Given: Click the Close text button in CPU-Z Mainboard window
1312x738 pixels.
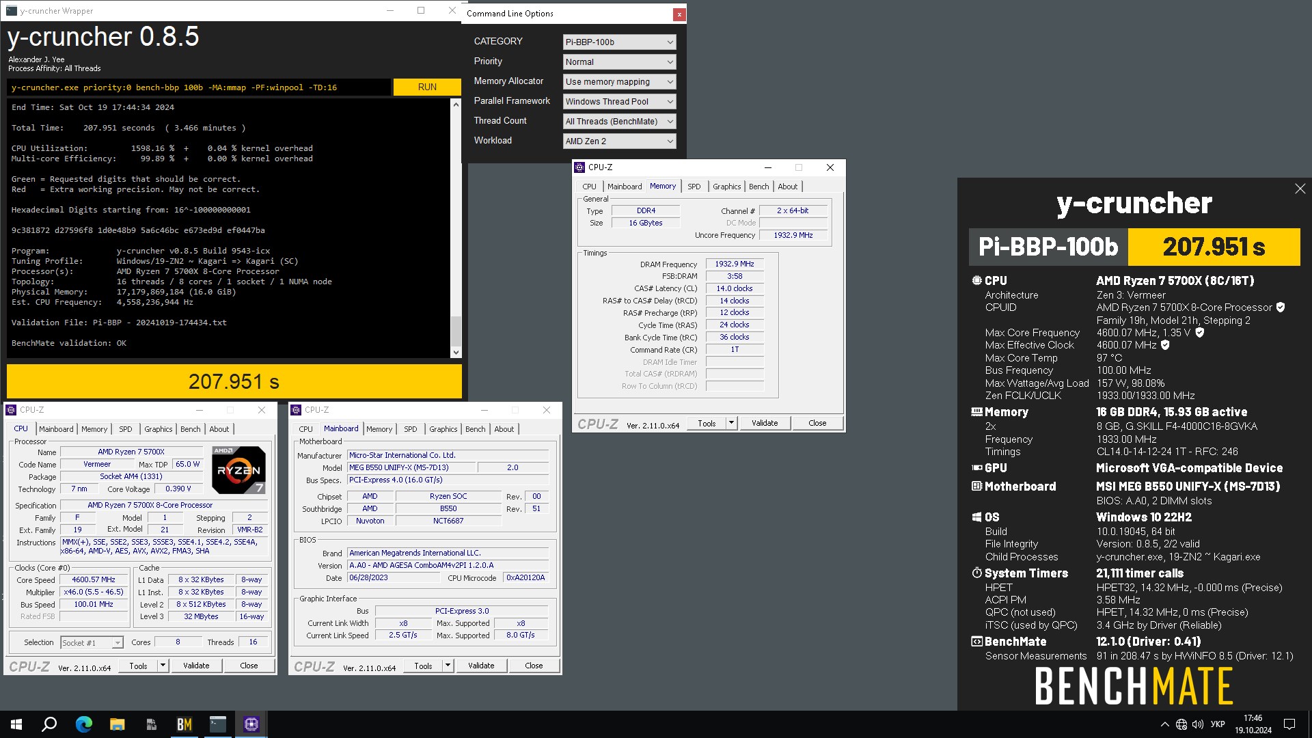Looking at the screenshot, I should coord(534,666).
